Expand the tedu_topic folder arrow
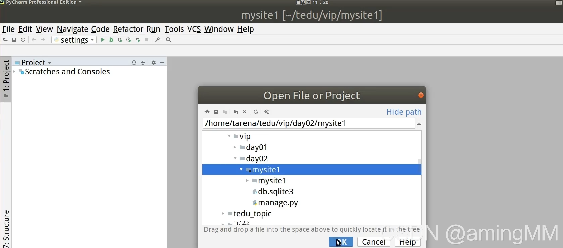This screenshot has height=248, width=563. pos(223,213)
